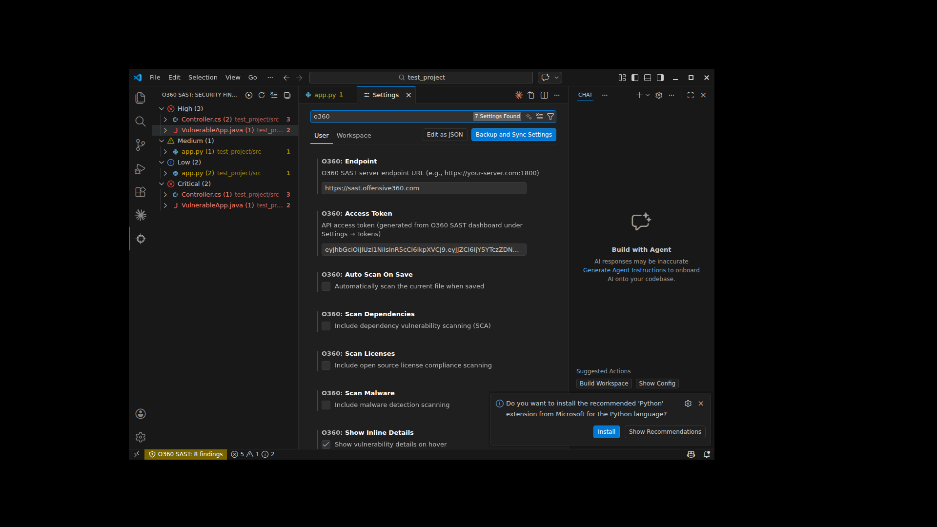This screenshot has height=527, width=937.
Task: Click the Backup and Sync Settings button
Action: click(x=513, y=135)
